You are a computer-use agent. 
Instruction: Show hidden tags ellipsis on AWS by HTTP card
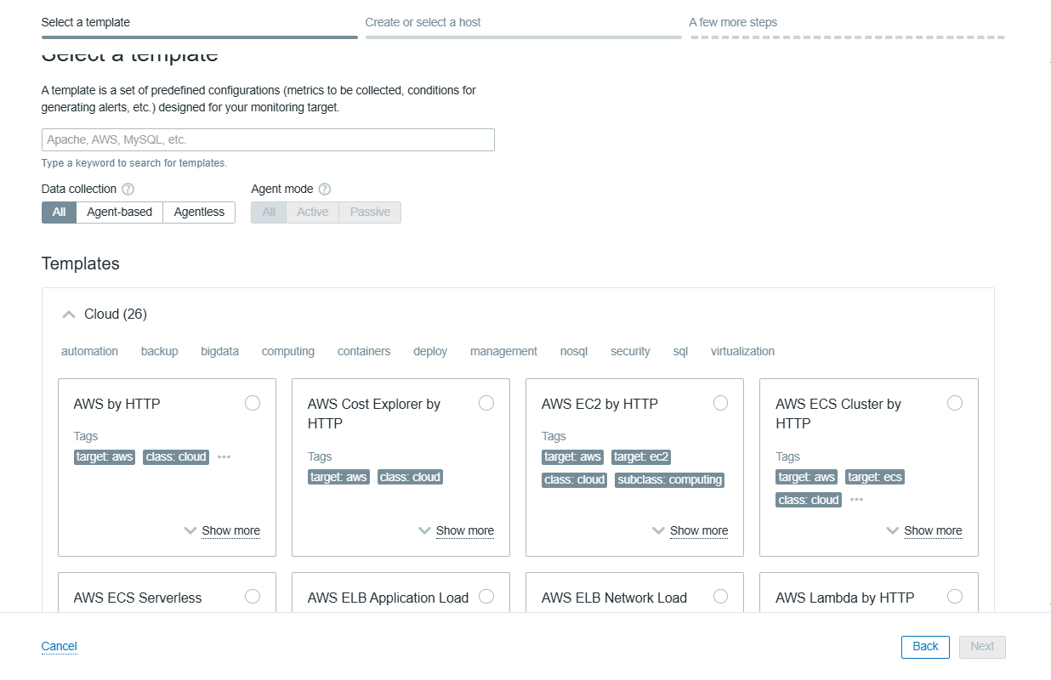point(224,456)
